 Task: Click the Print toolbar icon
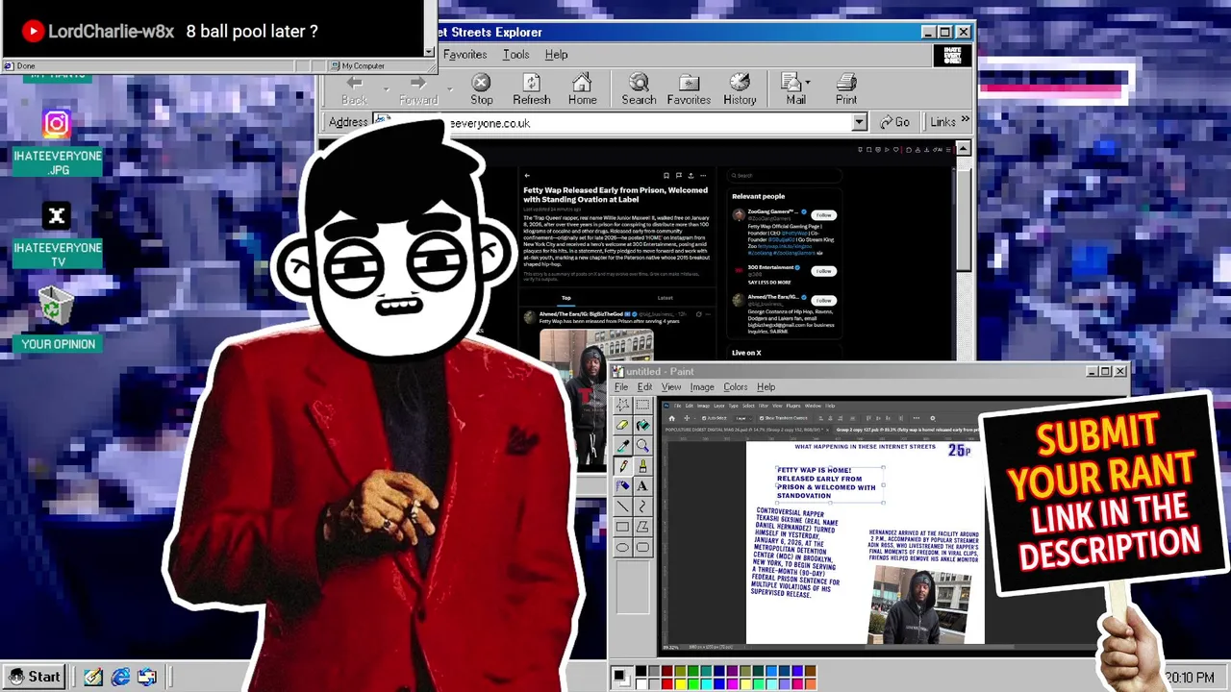[846, 89]
